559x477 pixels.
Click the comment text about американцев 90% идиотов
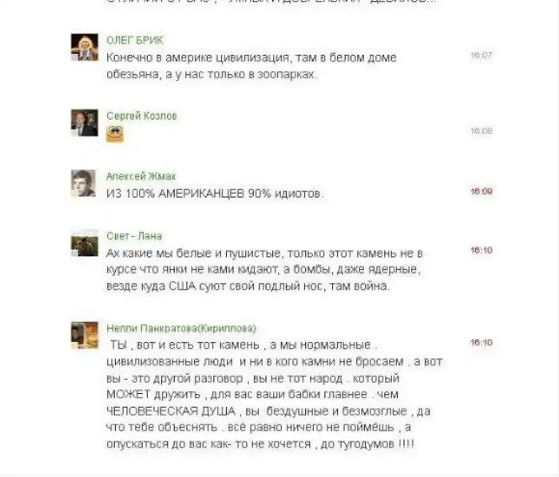pyautogui.click(x=215, y=194)
